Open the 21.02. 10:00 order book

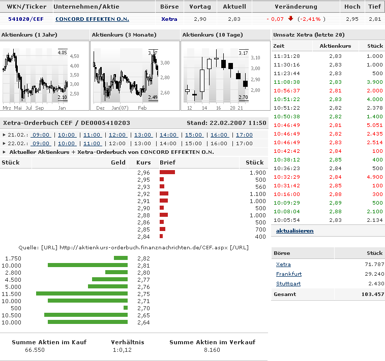[x=66, y=135]
